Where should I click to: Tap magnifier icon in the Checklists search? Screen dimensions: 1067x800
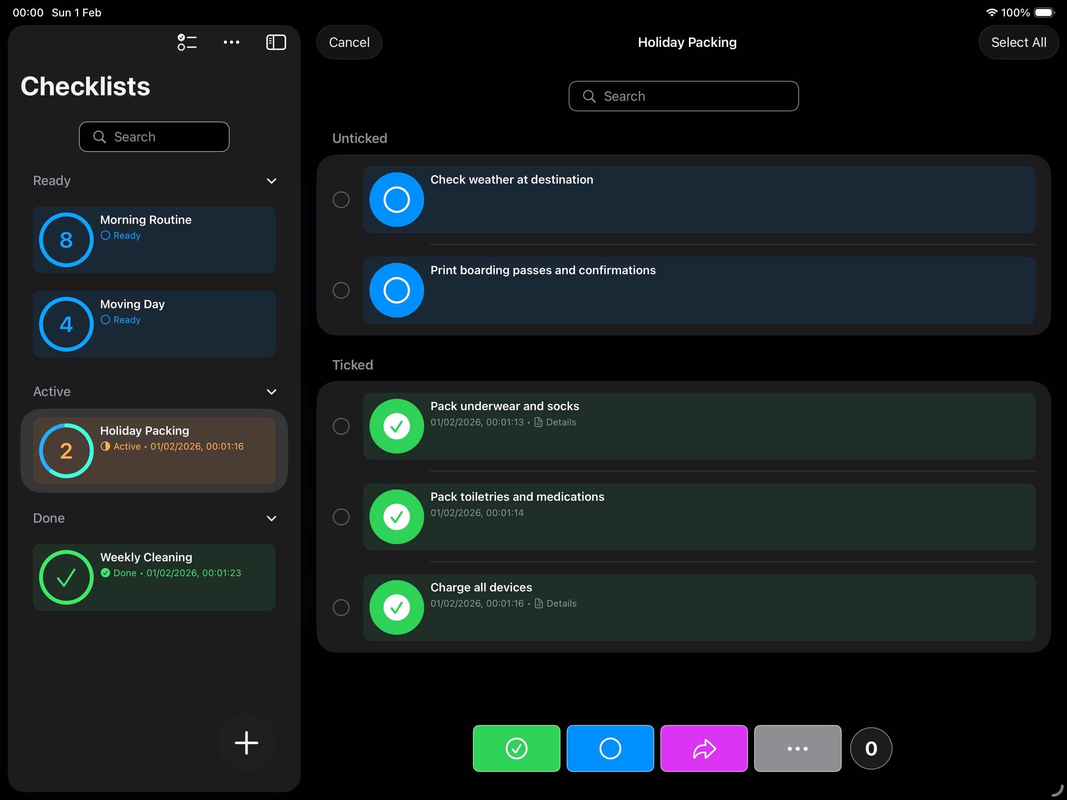pos(99,137)
